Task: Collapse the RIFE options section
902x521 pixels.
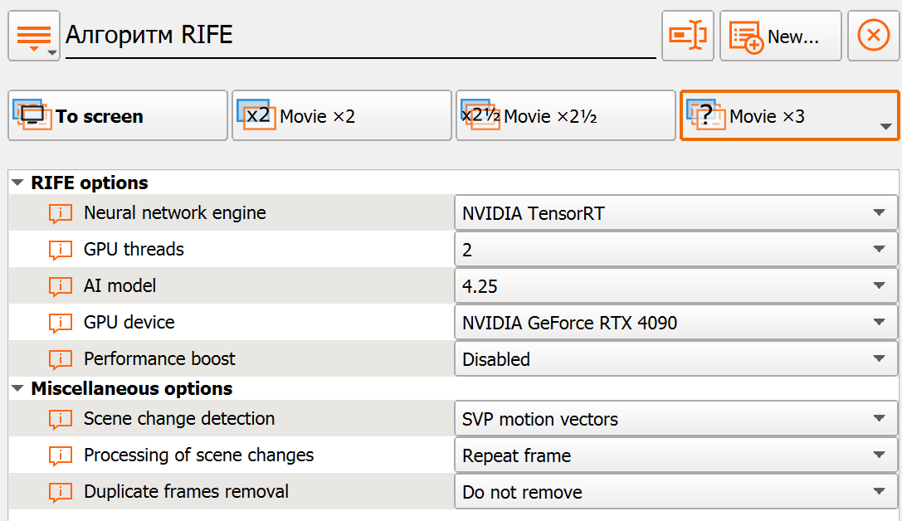Action: pos(18,183)
